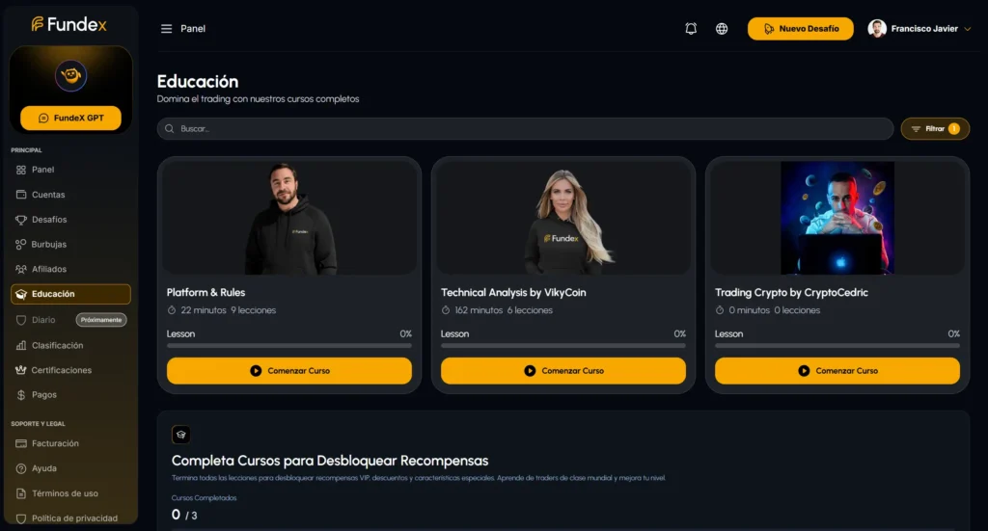Screen dimensions: 988x531
Task: Expand Francisco Javier account dropdown
Action: click(x=967, y=29)
